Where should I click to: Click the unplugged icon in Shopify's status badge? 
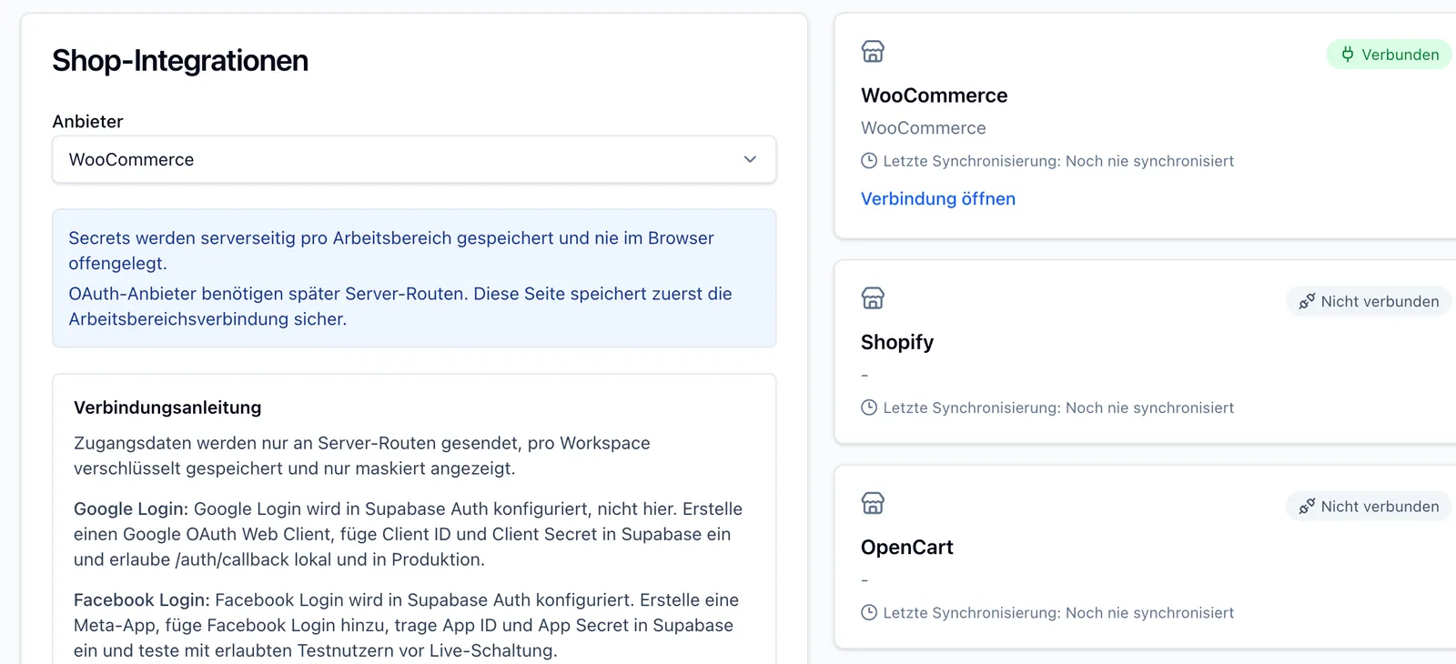pos(1307,301)
